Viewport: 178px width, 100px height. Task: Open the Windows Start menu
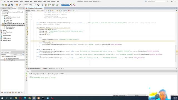pos(2,98)
